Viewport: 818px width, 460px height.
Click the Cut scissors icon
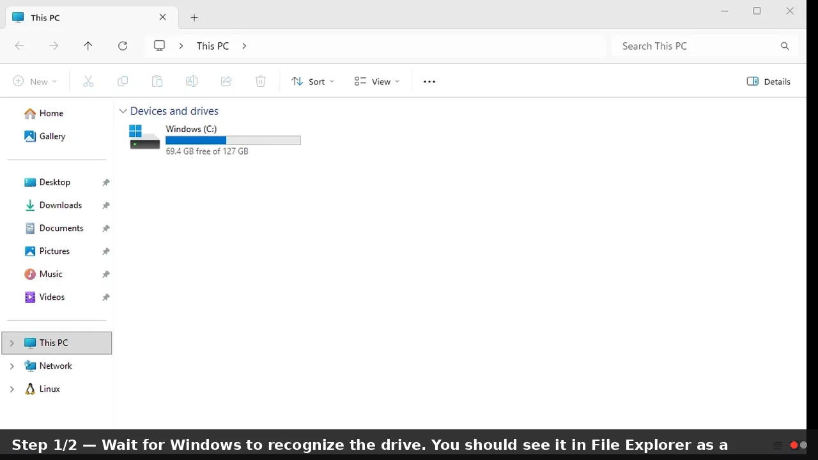88,81
